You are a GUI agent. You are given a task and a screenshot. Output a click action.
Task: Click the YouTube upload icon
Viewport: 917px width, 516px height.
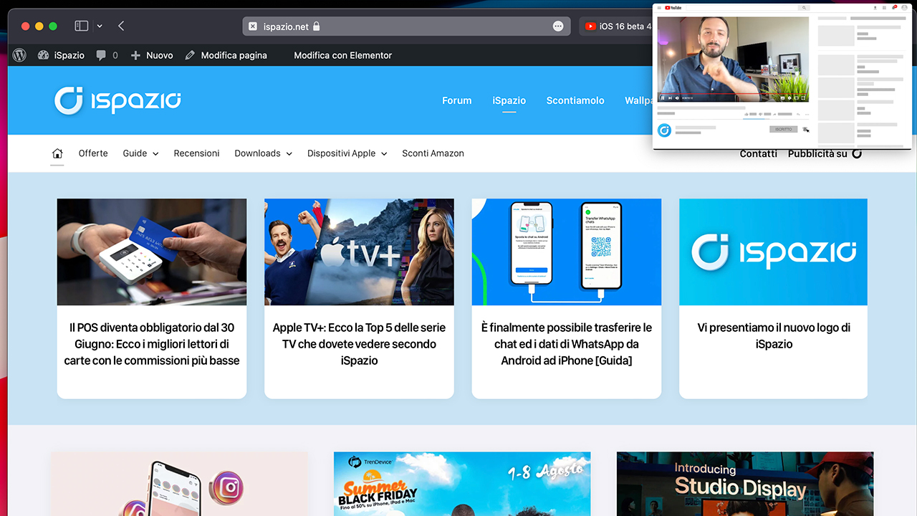875,8
